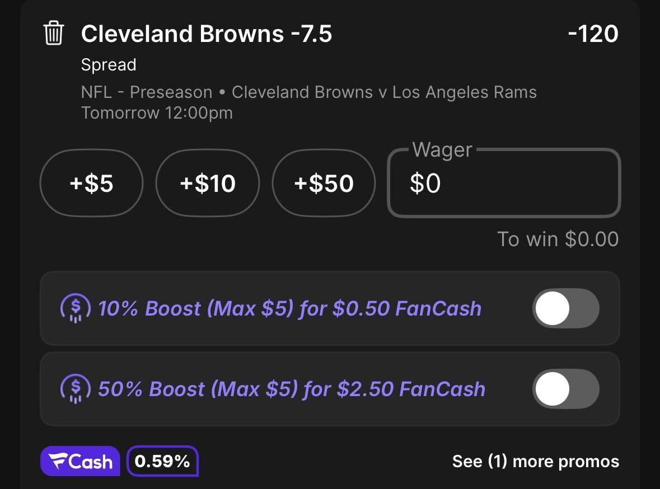
Task: Tap the 0.59% FanCash rate badge
Action: pyautogui.click(x=162, y=461)
